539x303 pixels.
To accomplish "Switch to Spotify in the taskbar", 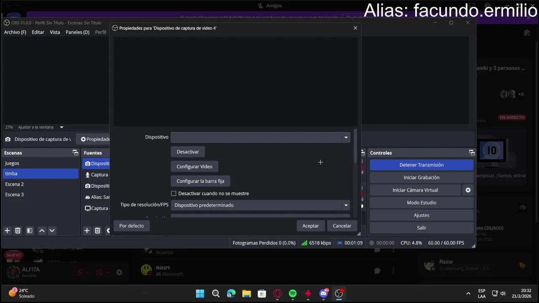I will (x=293, y=293).
